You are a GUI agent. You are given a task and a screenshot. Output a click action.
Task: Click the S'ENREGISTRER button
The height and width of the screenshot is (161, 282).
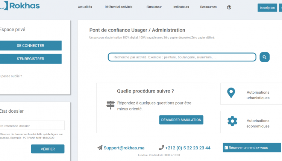(30, 59)
